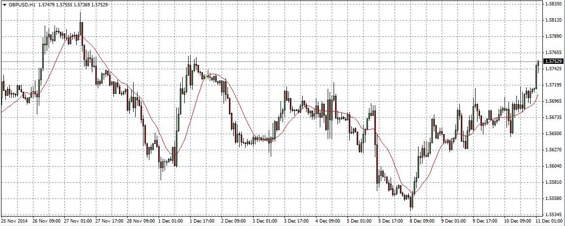Click the 1.55345 price axis label

click(553, 215)
